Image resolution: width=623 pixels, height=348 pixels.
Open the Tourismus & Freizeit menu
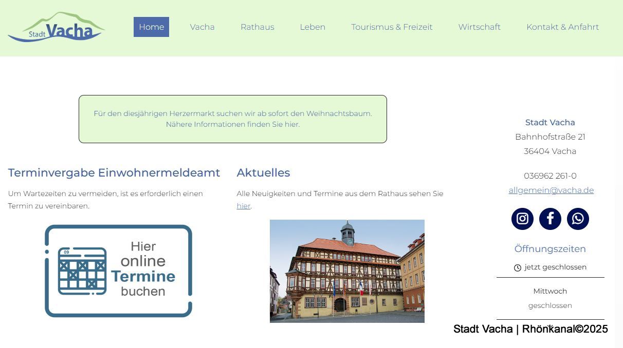(x=392, y=27)
